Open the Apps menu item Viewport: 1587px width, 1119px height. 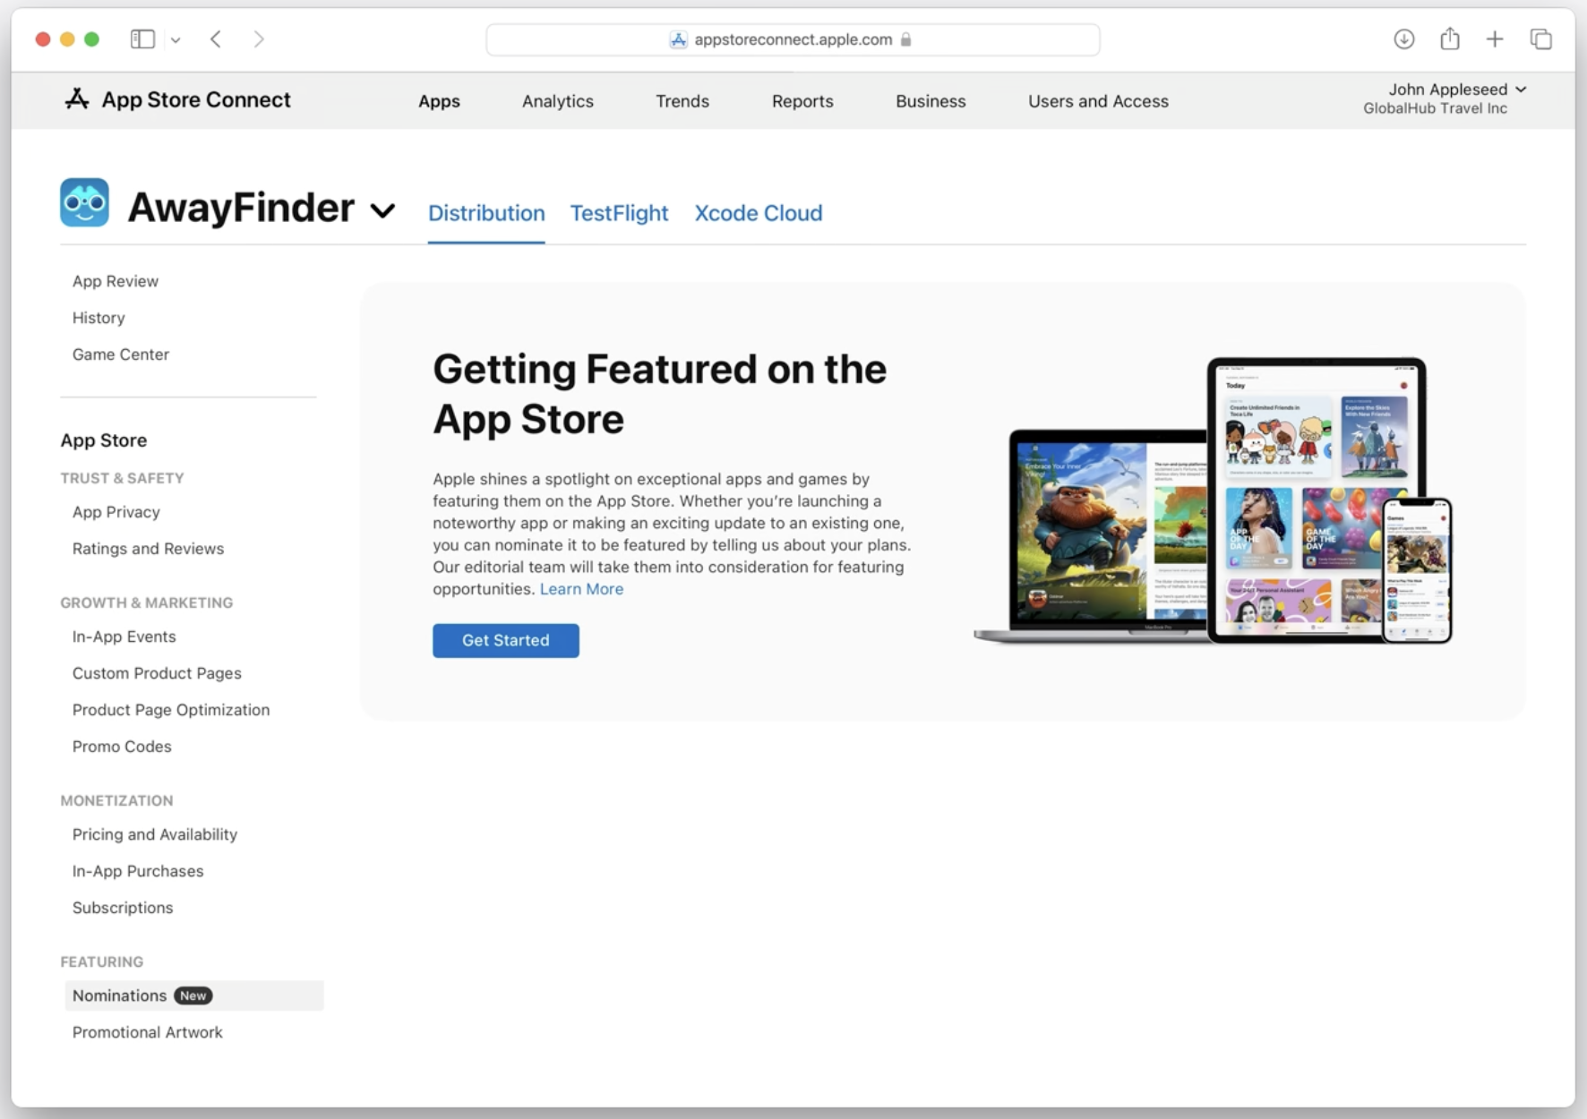(439, 101)
